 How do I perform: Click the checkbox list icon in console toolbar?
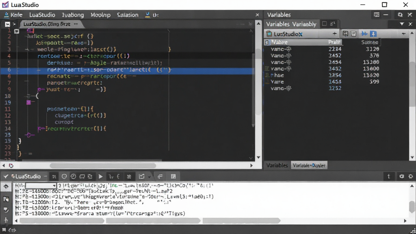[x=142, y=176]
